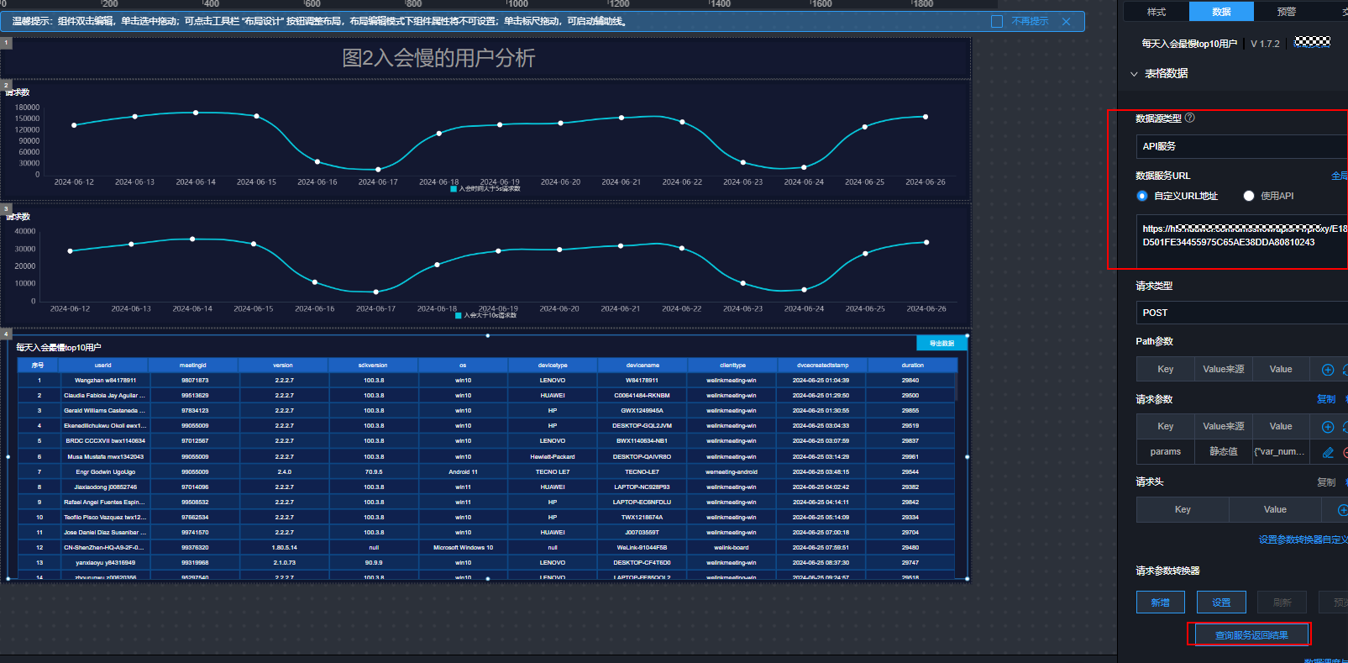Close the warm tips banner
1348x663 pixels.
tap(1066, 22)
